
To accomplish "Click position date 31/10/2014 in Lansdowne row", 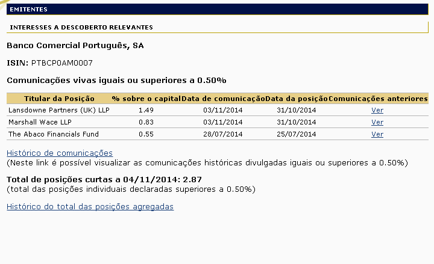I will [297, 110].
